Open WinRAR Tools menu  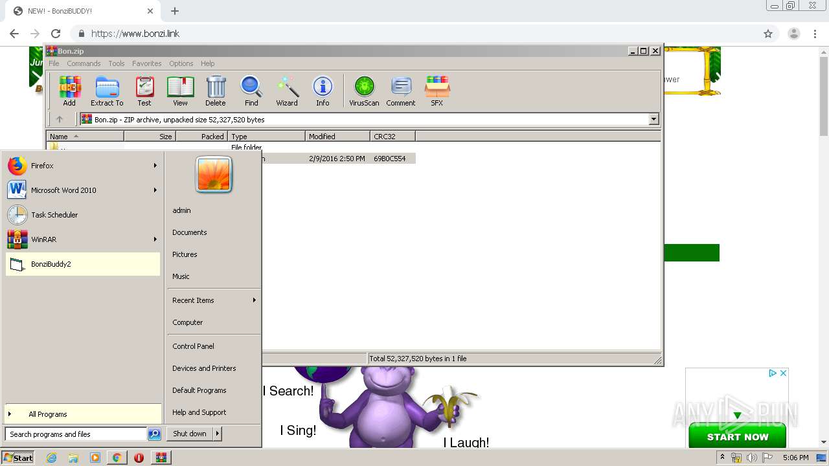(117, 63)
